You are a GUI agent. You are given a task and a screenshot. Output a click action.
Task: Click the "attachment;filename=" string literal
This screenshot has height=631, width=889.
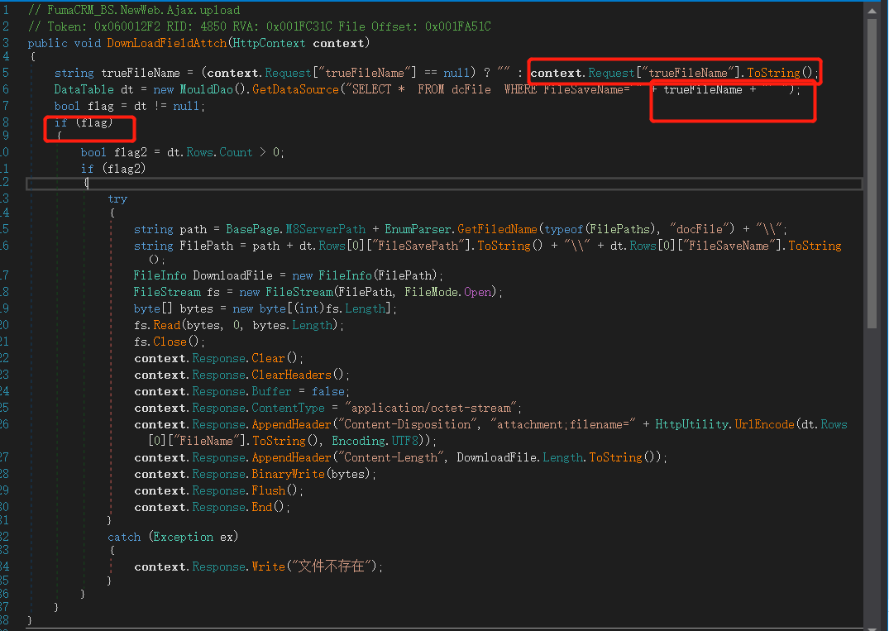click(x=563, y=424)
